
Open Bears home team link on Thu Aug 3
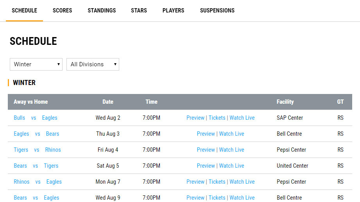(52, 134)
